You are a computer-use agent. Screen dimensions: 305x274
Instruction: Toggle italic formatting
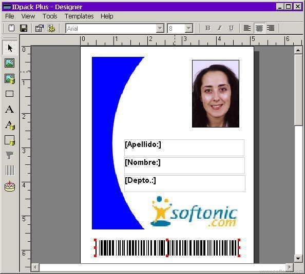coord(219,28)
